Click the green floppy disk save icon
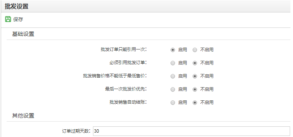293x137 pixels. point(8,19)
